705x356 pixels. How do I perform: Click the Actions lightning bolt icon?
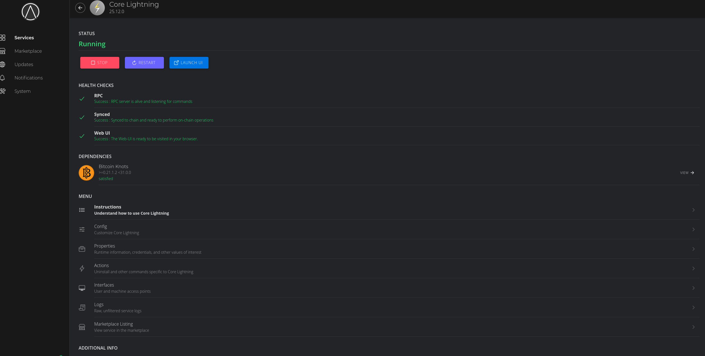[82, 268]
